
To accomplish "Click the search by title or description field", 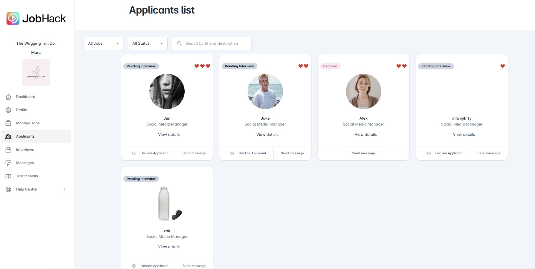I will [x=215, y=44].
